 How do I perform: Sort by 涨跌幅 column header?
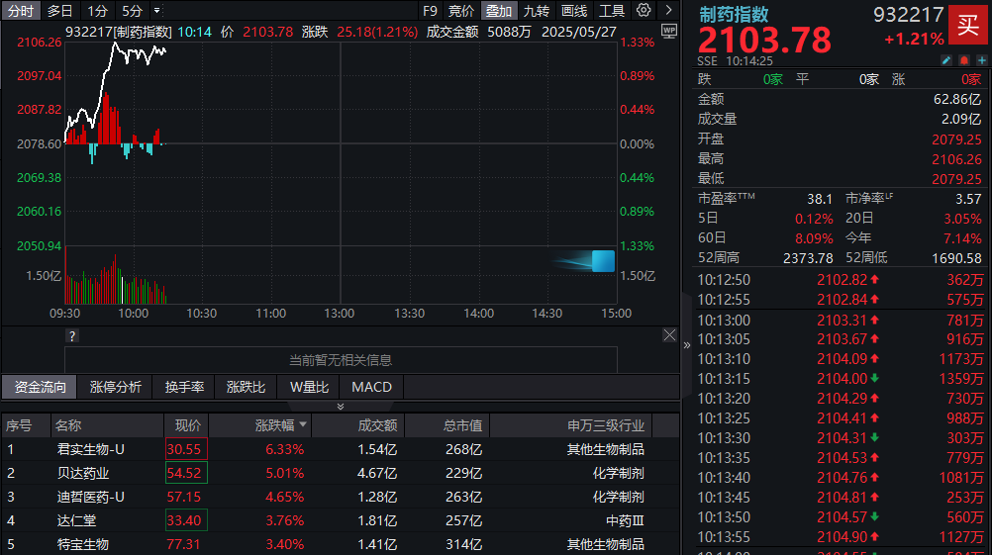point(280,425)
